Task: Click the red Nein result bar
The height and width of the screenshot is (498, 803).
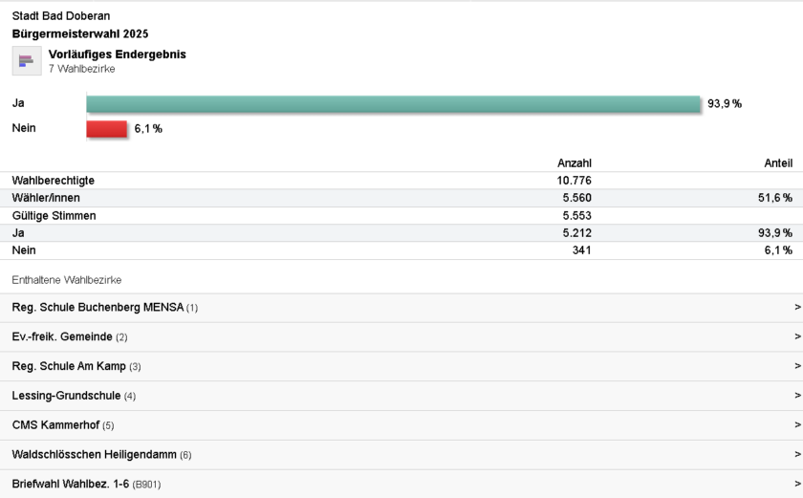Action: click(106, 129)
